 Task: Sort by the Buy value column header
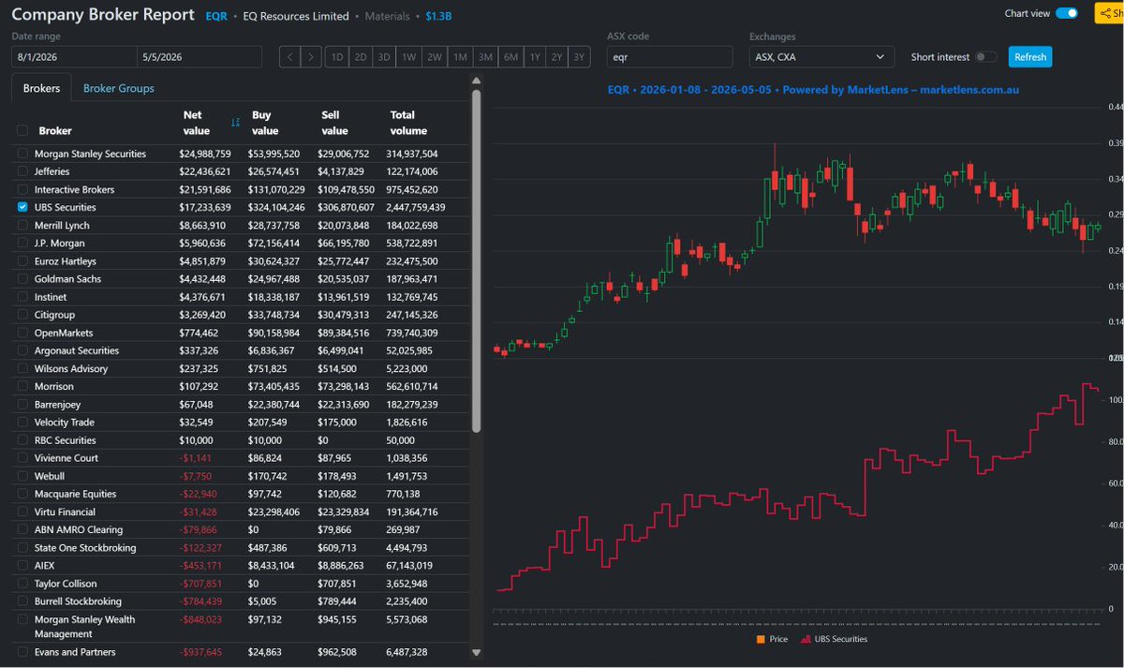point(265,123)
